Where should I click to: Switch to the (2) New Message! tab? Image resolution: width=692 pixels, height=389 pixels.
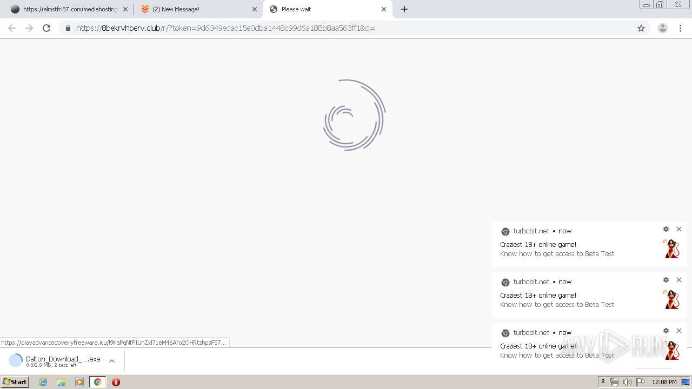coord(198,9)
